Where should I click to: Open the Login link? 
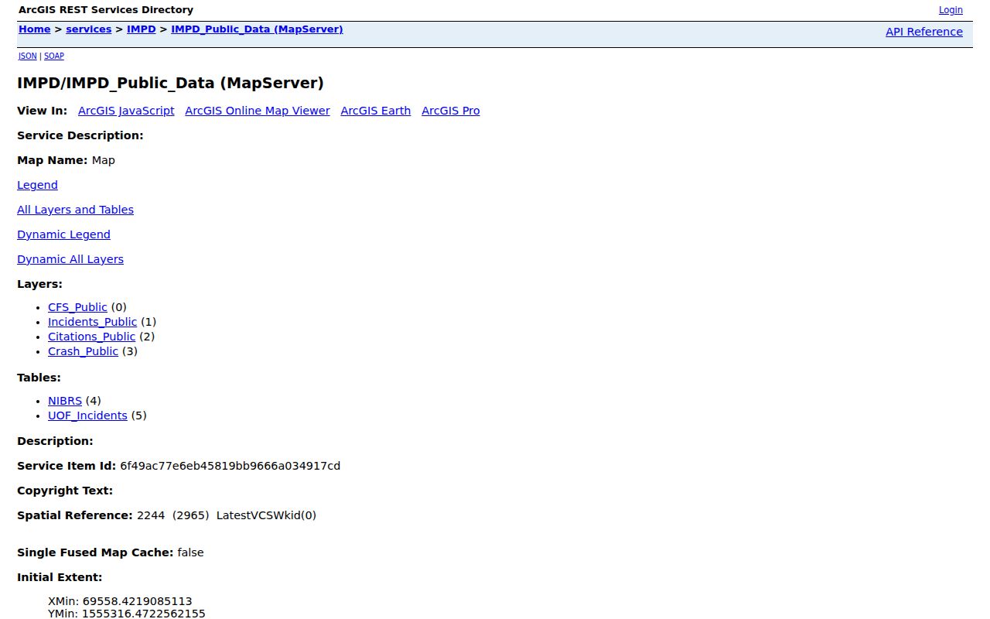tap(951, 10)
